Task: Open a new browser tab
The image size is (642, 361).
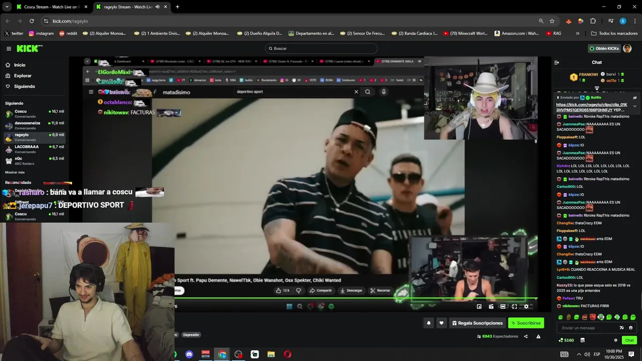Action: (177, 7)
